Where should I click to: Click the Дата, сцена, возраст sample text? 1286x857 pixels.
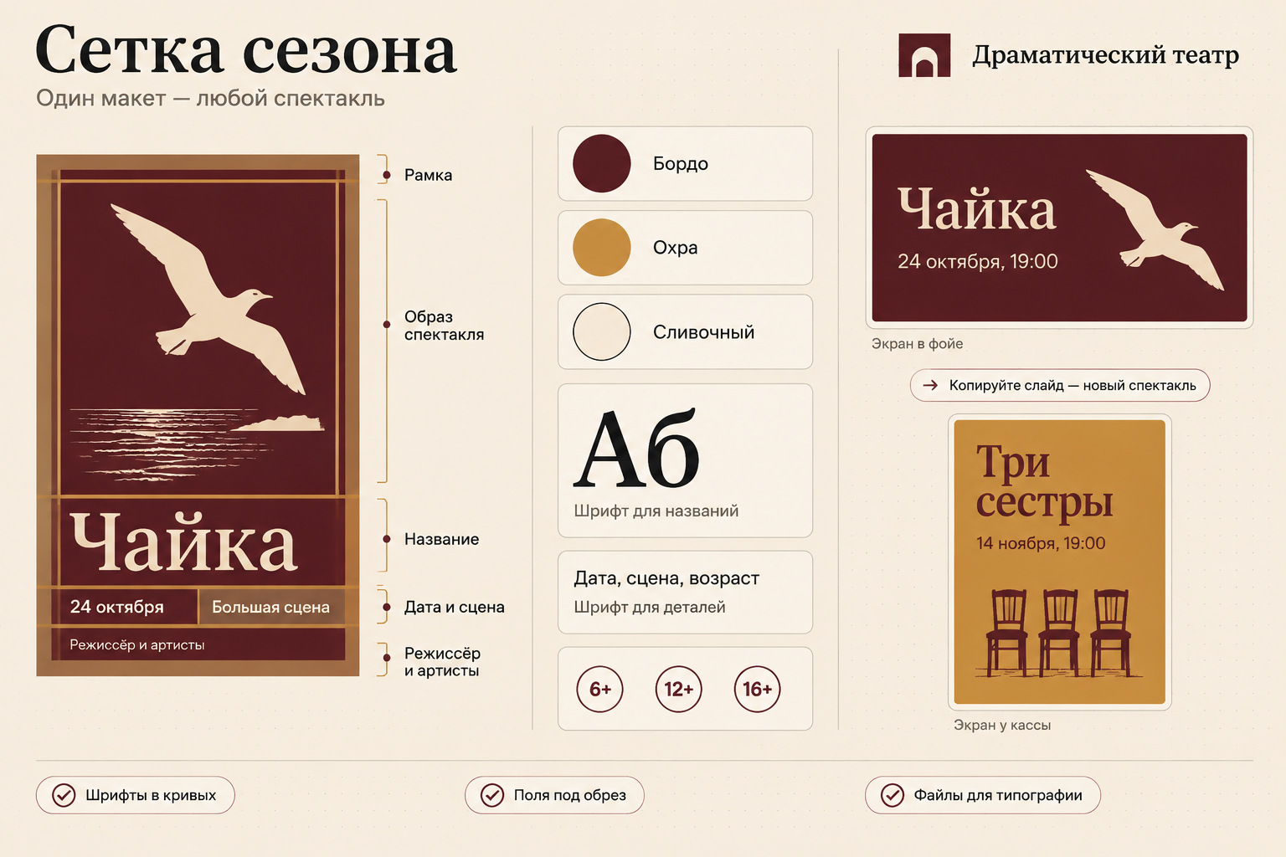pyautogui.click(x=666, y=578)
